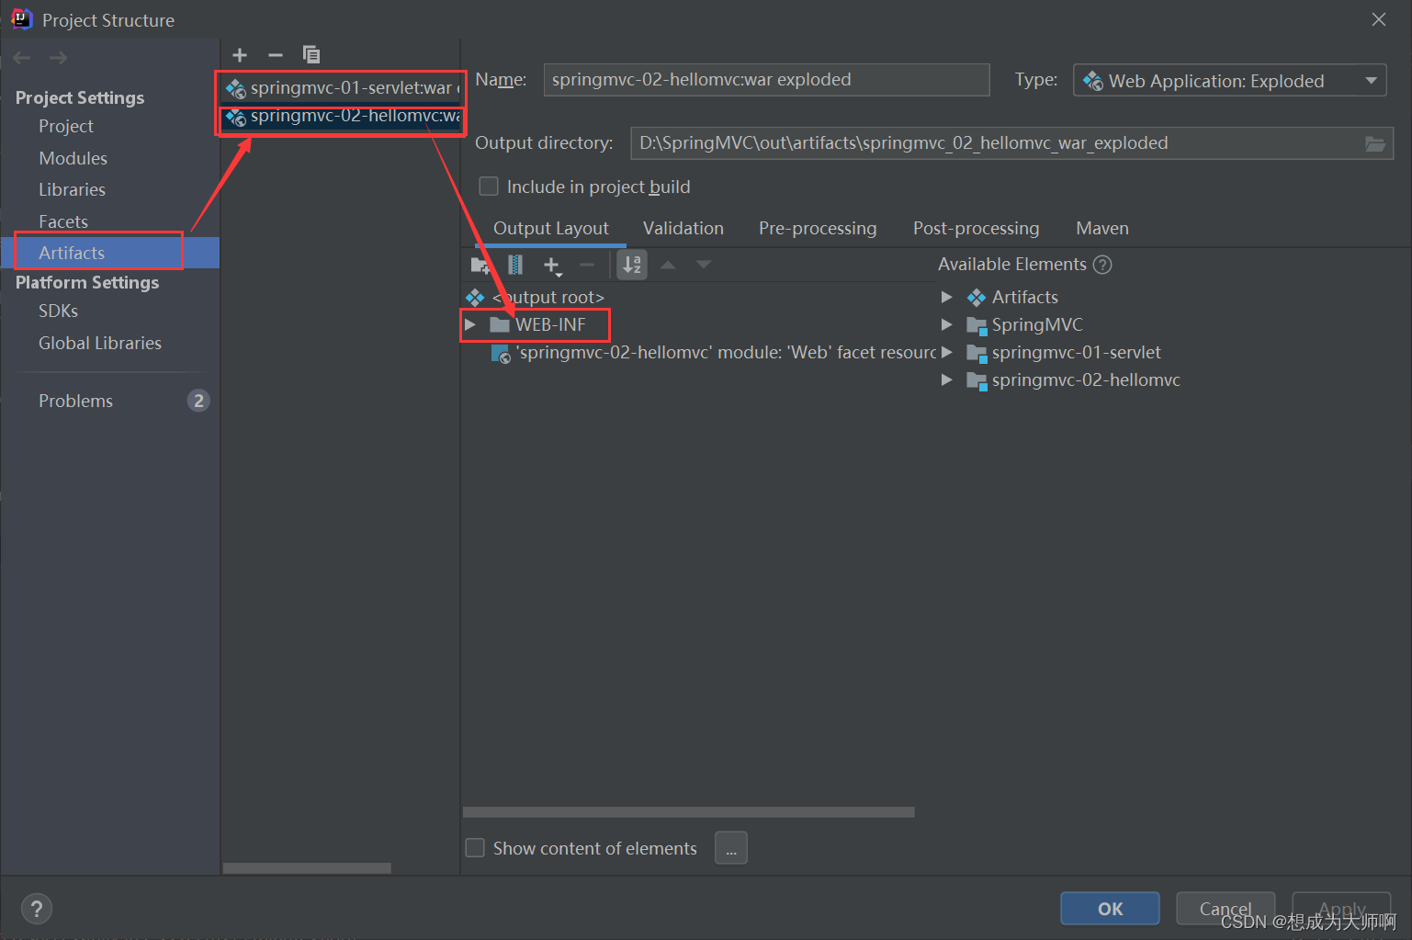
Task: Enable Include in project build checkbox
Action: point(489,187)
